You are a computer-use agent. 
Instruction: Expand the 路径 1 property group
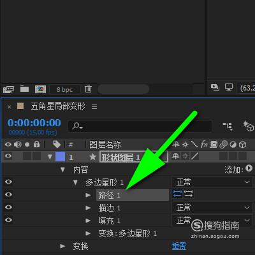[x=88, y=195]
